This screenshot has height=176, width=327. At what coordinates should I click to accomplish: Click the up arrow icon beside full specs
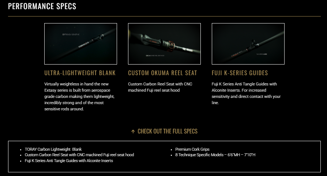click(x=133, y=132)
